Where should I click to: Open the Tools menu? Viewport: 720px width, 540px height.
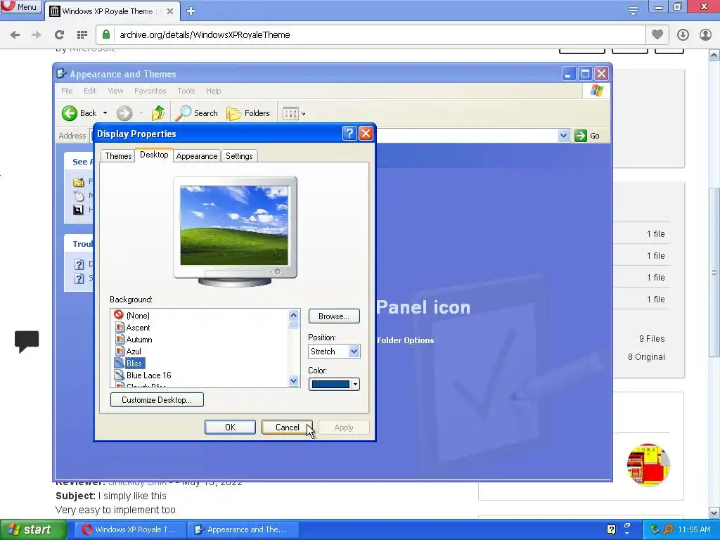click(x=186, y=91)
